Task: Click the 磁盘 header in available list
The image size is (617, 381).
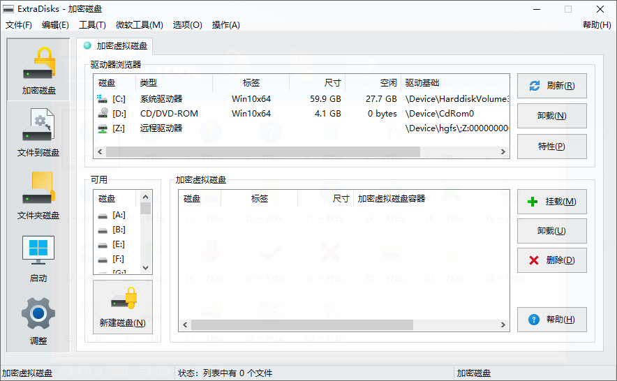Action: (115, 199)
